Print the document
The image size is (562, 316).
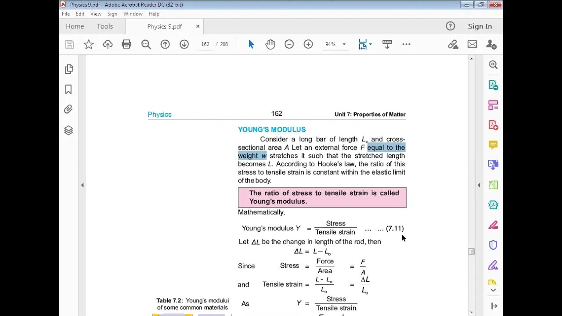[x=126, y=44]
